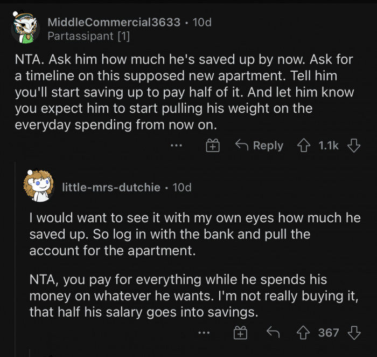Click the Partassipant [1] user flair

click(88, 36)
